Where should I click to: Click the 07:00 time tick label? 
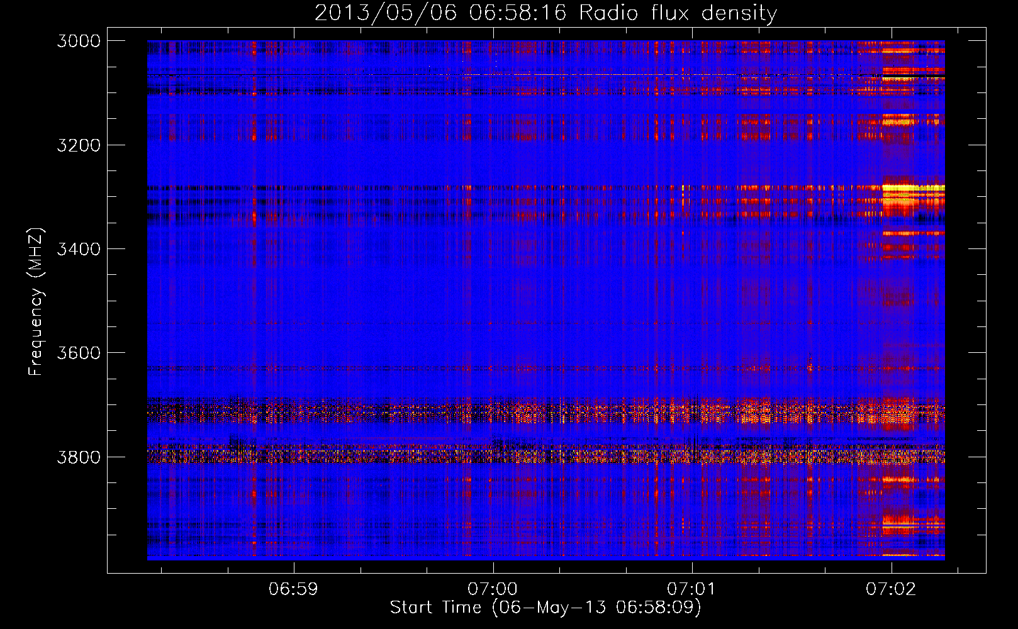(493, 589)
